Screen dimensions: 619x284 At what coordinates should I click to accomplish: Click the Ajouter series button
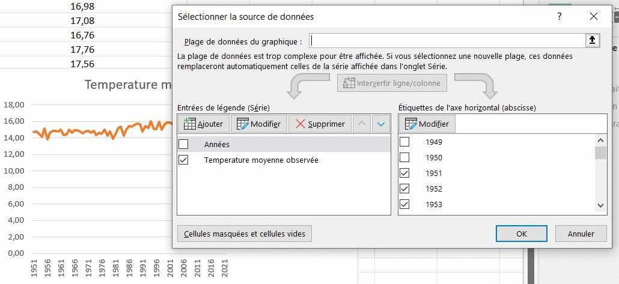coord(203,124)
